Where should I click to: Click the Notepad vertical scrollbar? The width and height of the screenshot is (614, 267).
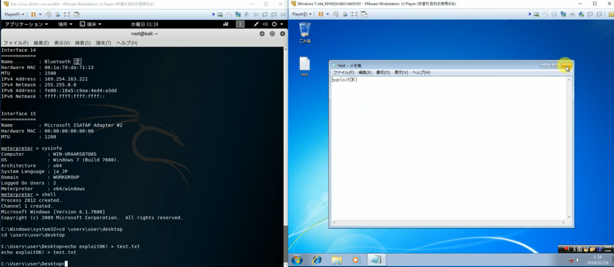569,149
